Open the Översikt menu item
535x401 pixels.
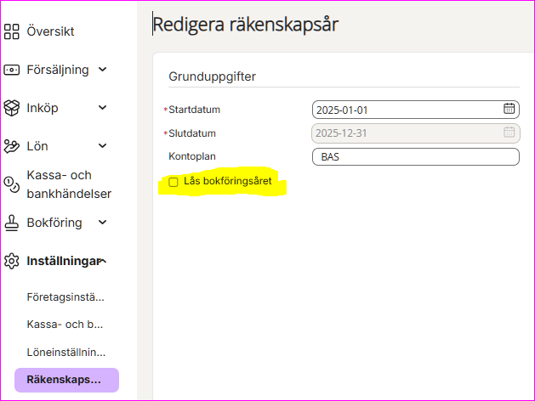click(50, 31)
